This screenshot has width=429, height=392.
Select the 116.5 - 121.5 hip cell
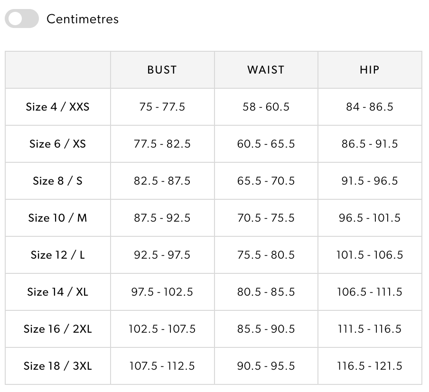[x=370, y=366]
